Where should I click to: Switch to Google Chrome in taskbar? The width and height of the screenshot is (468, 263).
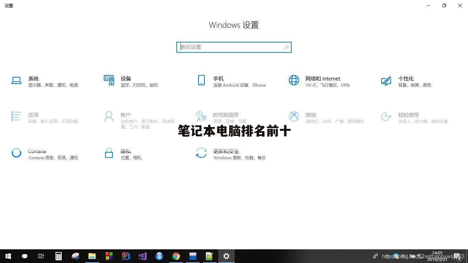[x=176, y=256]
